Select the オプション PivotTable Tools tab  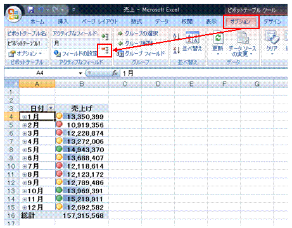point(241,21)
